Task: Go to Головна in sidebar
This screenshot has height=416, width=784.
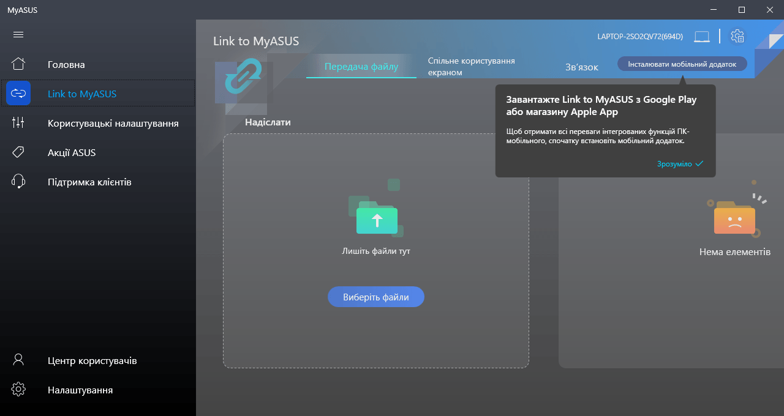Action: coord(98,64)
